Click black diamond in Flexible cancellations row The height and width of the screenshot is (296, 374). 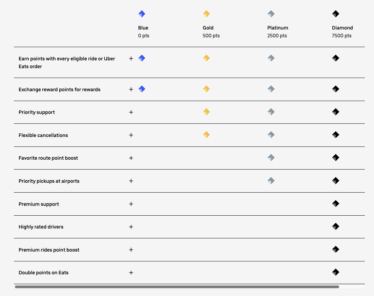click(x=336, y=135)
